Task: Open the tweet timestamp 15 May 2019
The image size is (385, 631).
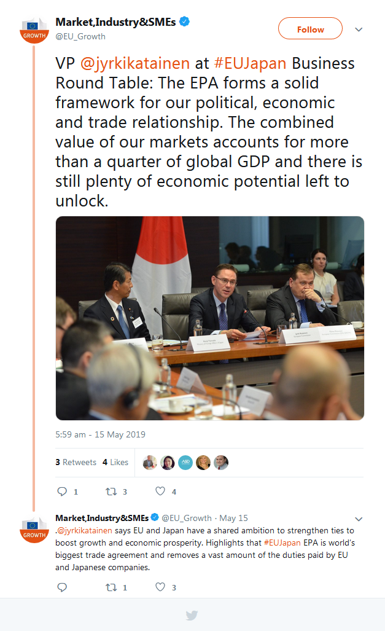Action: (100, 434)
